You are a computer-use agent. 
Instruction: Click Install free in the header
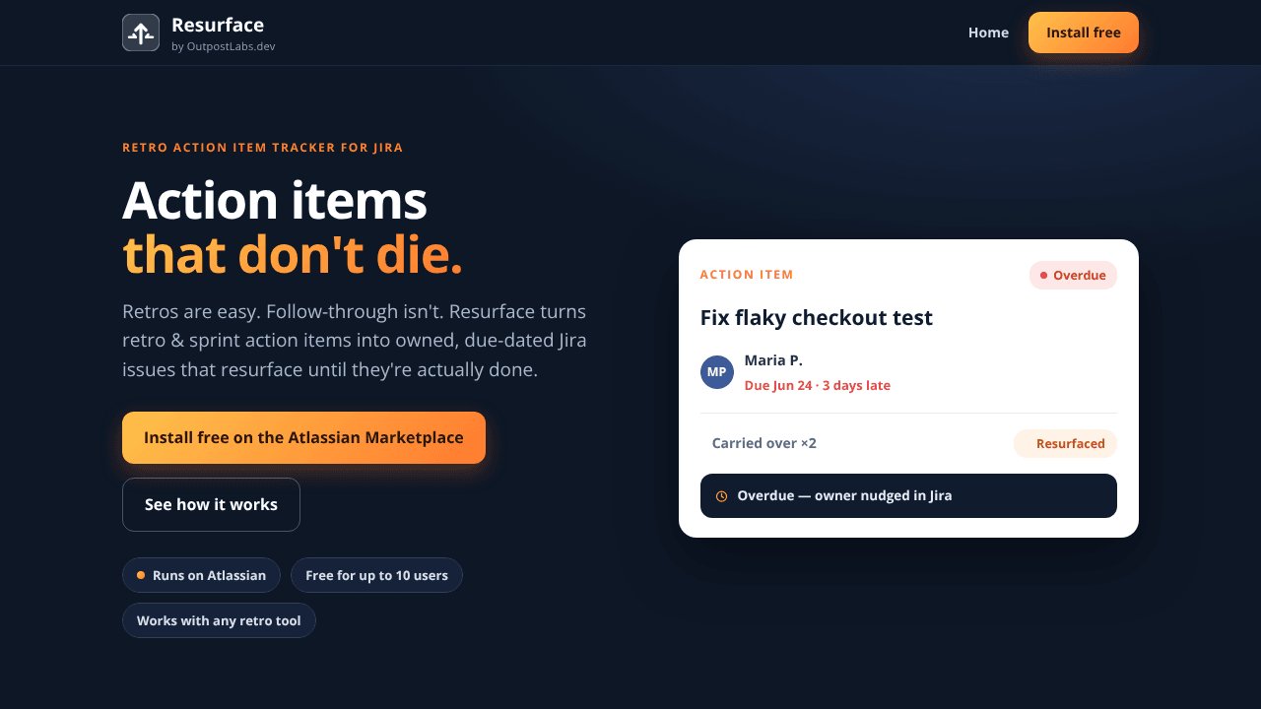(x=1084, y=32)
